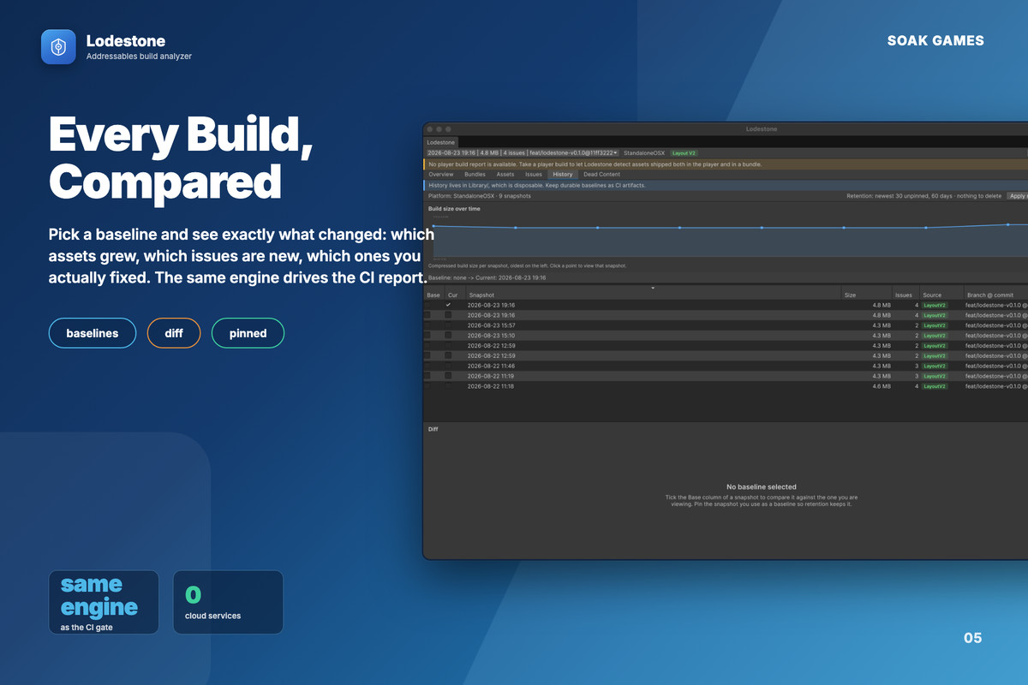Click the 4.6 MB size cell
Image resolution: width=1028 pixels, height=685 pixels.
[882, 386]
